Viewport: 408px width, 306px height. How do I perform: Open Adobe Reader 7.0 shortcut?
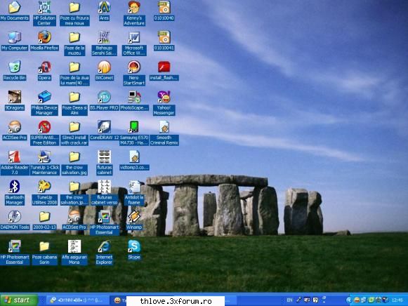coord(14,163)
